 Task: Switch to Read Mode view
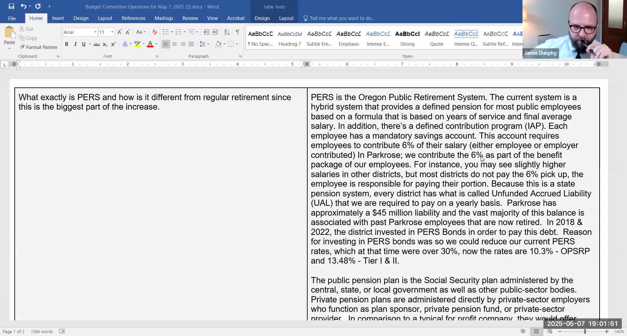tap(523, 331)
